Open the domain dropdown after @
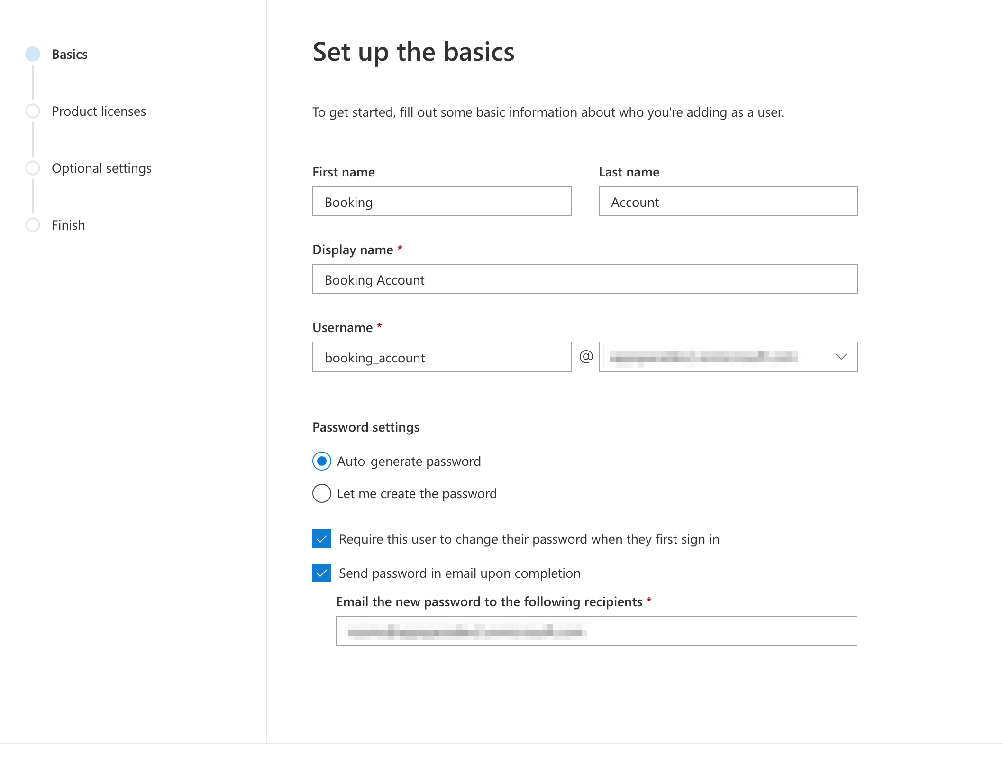 729,357
